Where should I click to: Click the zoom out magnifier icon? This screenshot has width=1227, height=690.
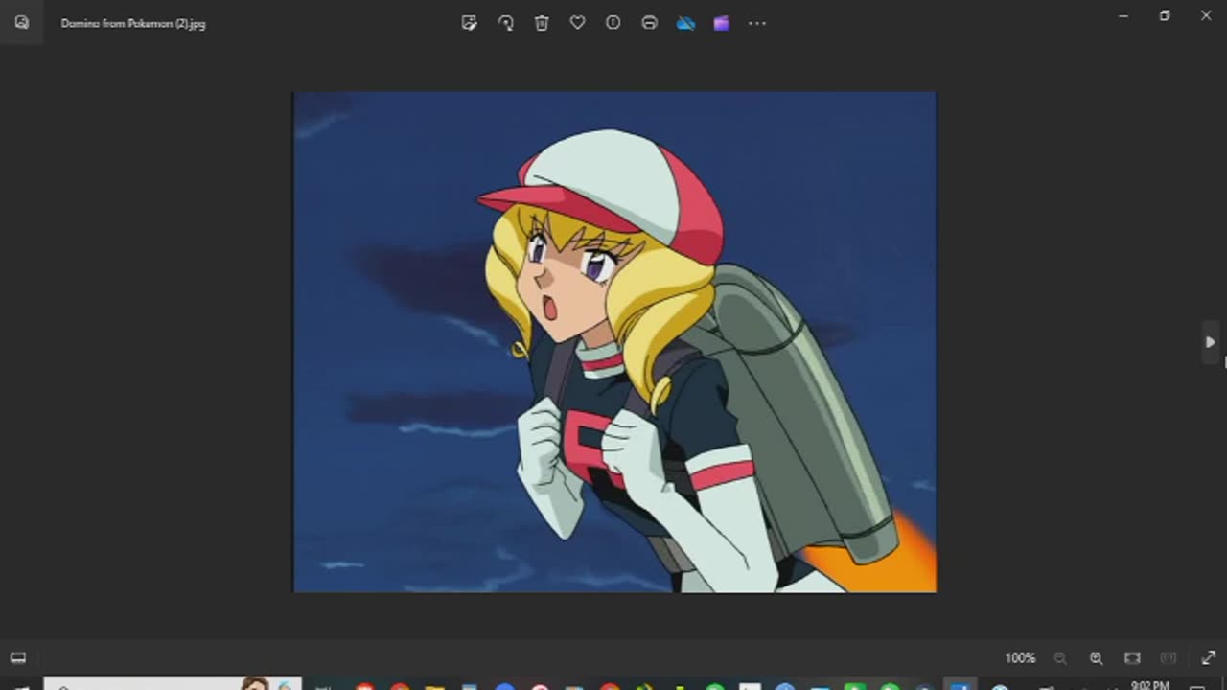[1060, 658]
